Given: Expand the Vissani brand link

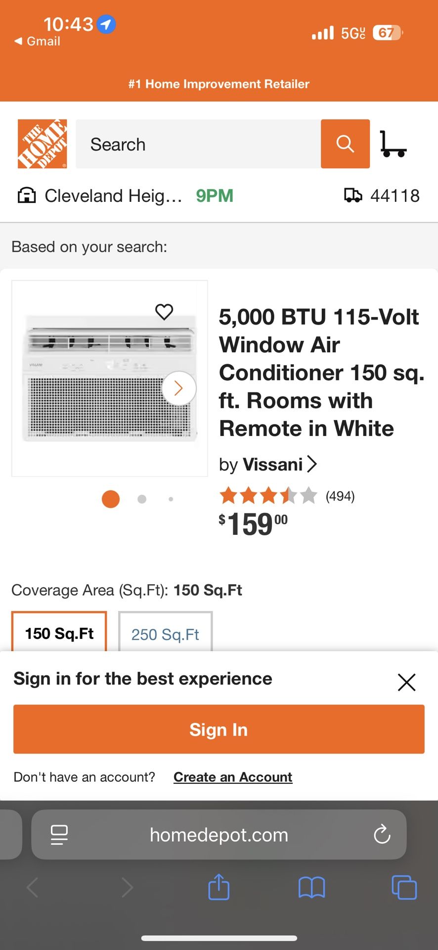Looking at the screenshot, I should coord(268,465).
